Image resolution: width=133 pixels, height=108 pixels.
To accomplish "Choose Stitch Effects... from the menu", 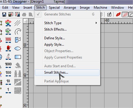I will [67, 29].
